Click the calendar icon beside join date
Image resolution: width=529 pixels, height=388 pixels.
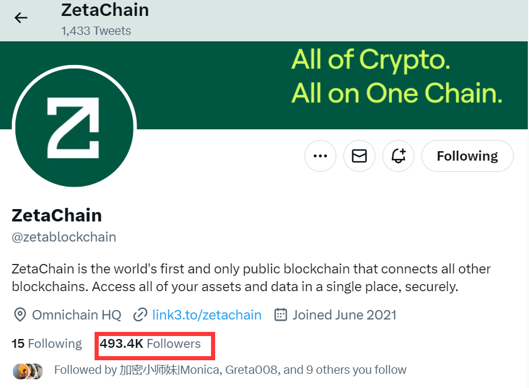281,315
